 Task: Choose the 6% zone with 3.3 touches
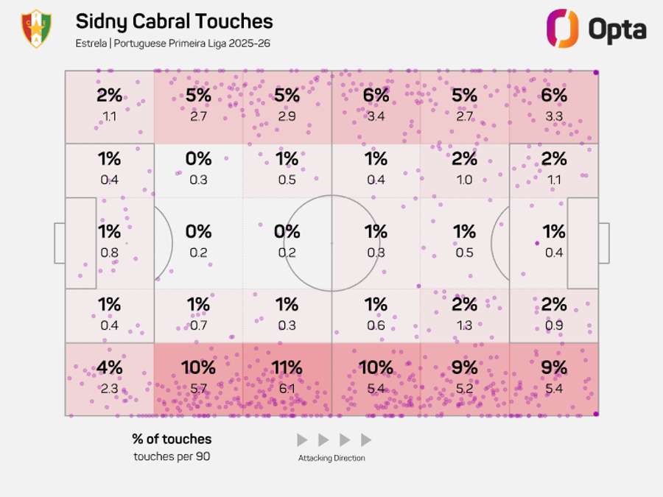click(553, 105)
